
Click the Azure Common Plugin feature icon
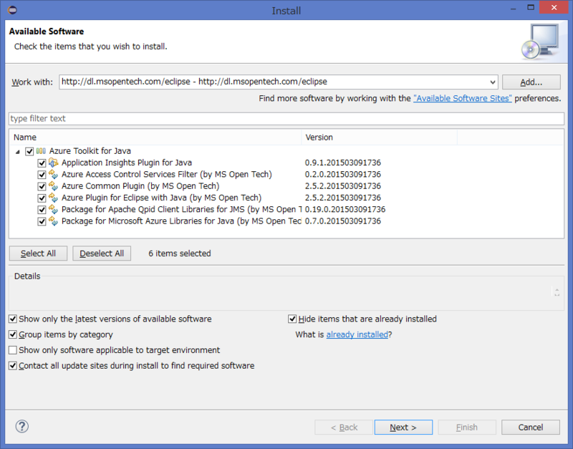tap(53, 186)
